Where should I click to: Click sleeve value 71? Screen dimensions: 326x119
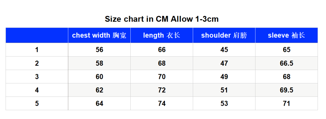coord(287,104)
